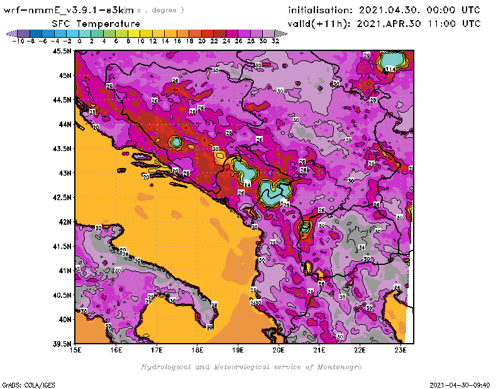Click the gray above-32 arrow on the colorbar
Image resolution: width=503 pixels, height=389 pixels.
coord(281,33)
